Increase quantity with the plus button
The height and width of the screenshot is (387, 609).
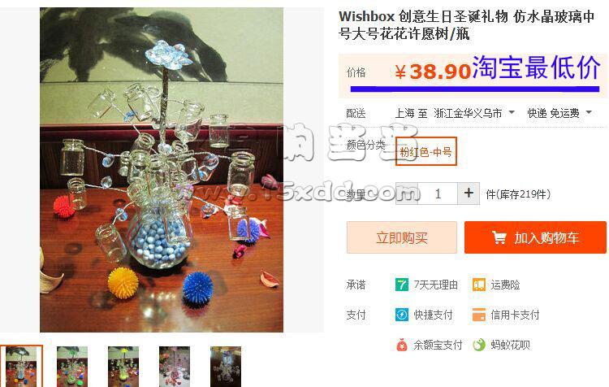pyautogui.click(x=469, y=193)
